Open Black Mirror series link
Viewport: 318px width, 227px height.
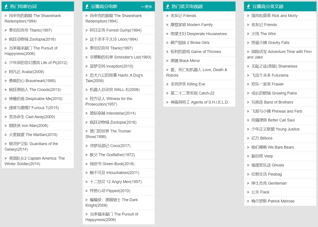pos(185,61)
